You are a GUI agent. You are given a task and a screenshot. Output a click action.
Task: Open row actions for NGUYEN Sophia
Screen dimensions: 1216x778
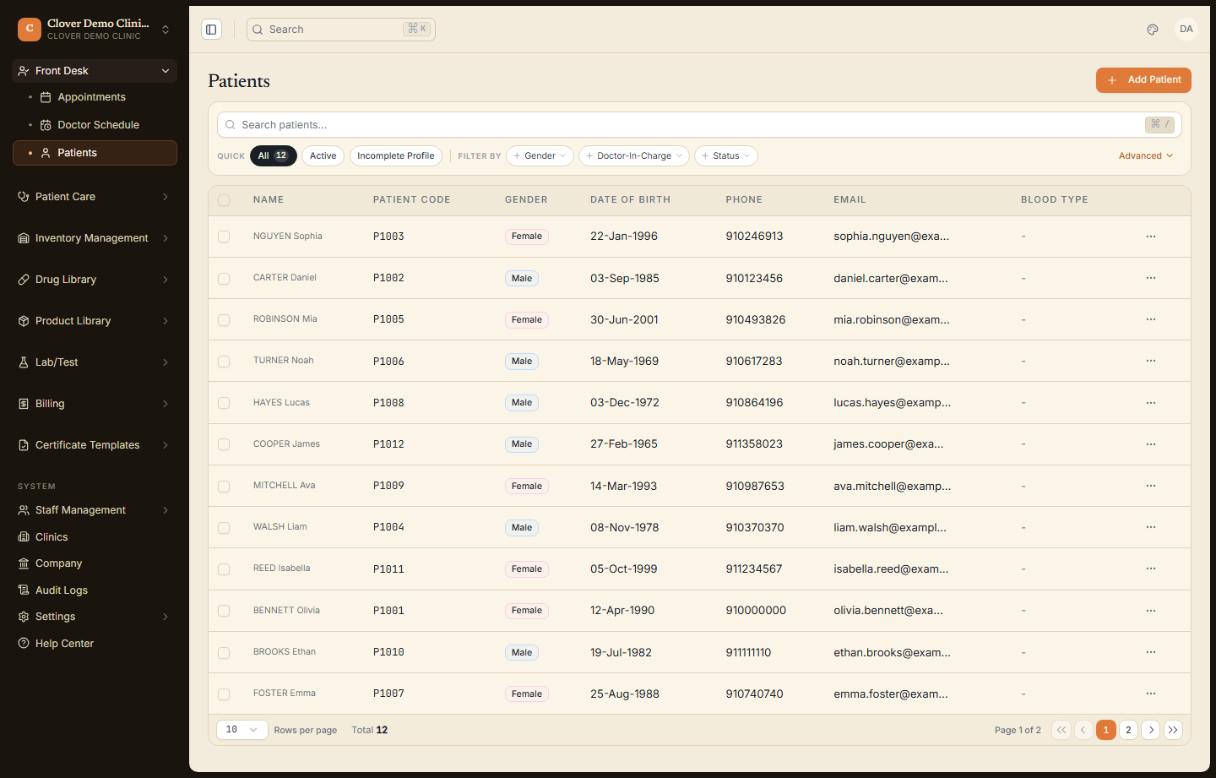click(1151, 237)
